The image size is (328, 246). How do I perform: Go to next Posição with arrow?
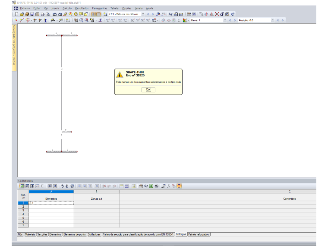coord(283,20)
